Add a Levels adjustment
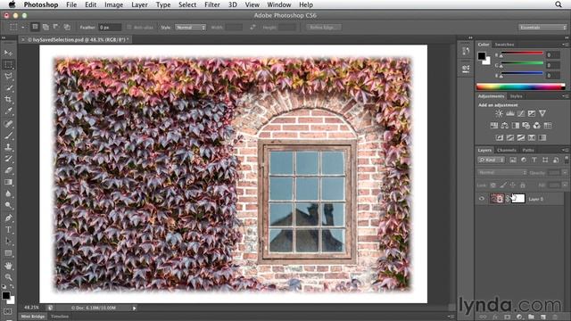Viewport: 571px width, 321px height. point(509,113)
